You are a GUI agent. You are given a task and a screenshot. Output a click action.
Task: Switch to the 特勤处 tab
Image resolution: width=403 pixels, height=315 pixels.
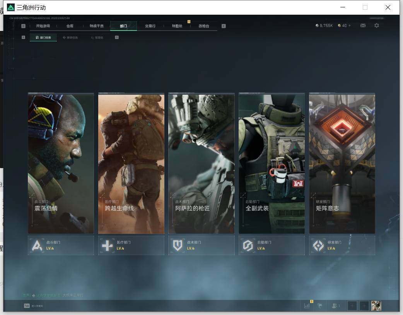tap(177, 26)
